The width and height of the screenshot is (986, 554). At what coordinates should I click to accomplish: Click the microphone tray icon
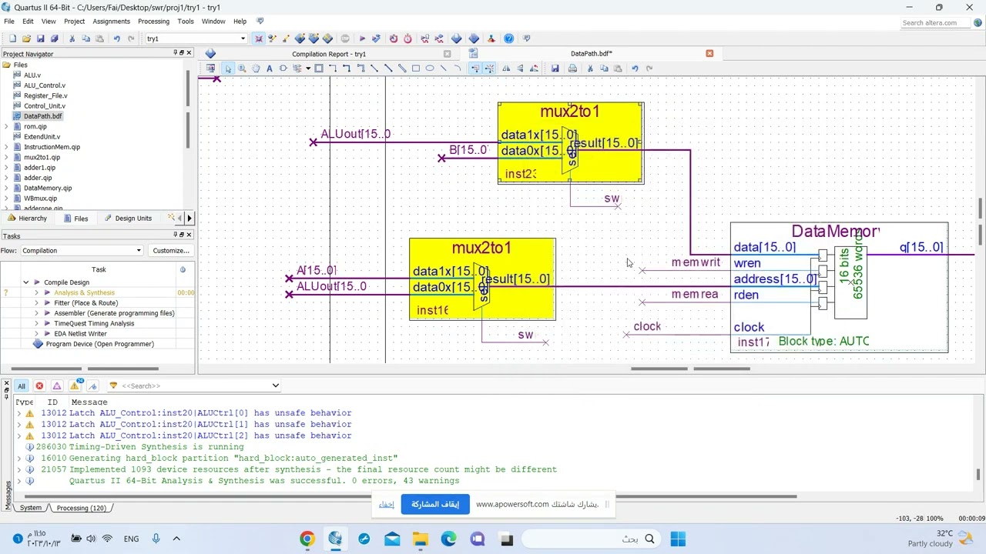(x=156, y=539)
